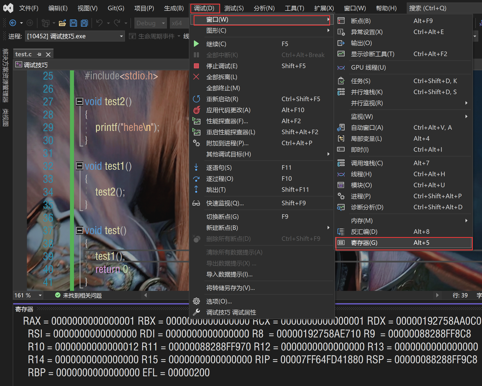The width and height of the screenshot is (482, 386).
Task: Click the left arrow of horizontal scrollbar
Action: tap(146, 295)
